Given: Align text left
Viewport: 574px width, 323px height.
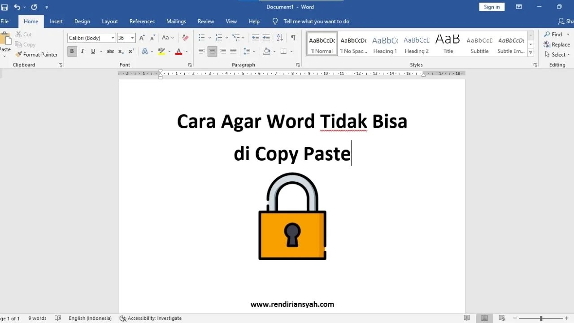Looking at the screenshot, I should pos(202,51).
